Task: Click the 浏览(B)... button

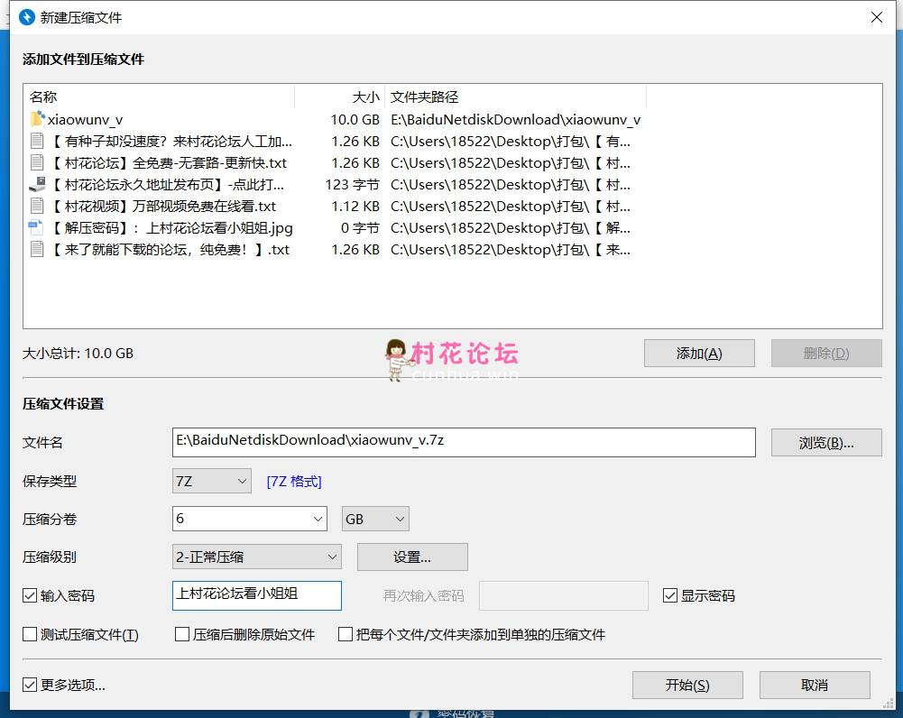Action: [826, 442]
